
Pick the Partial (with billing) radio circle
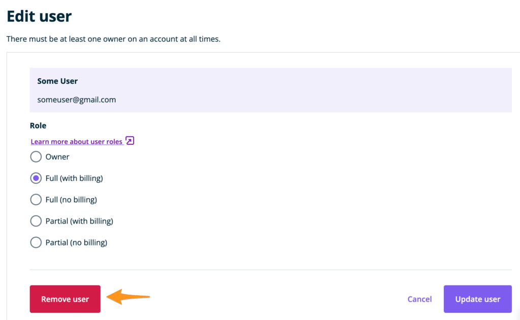[36, 221]
